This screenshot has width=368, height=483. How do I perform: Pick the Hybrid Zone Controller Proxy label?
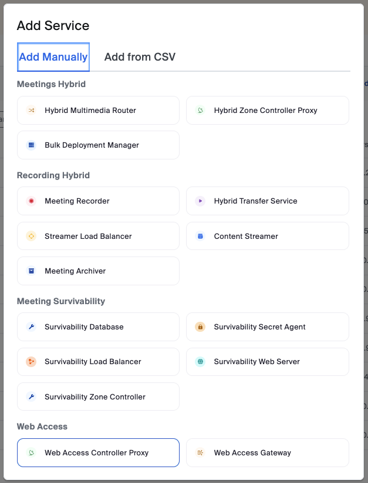coord(265,111)
